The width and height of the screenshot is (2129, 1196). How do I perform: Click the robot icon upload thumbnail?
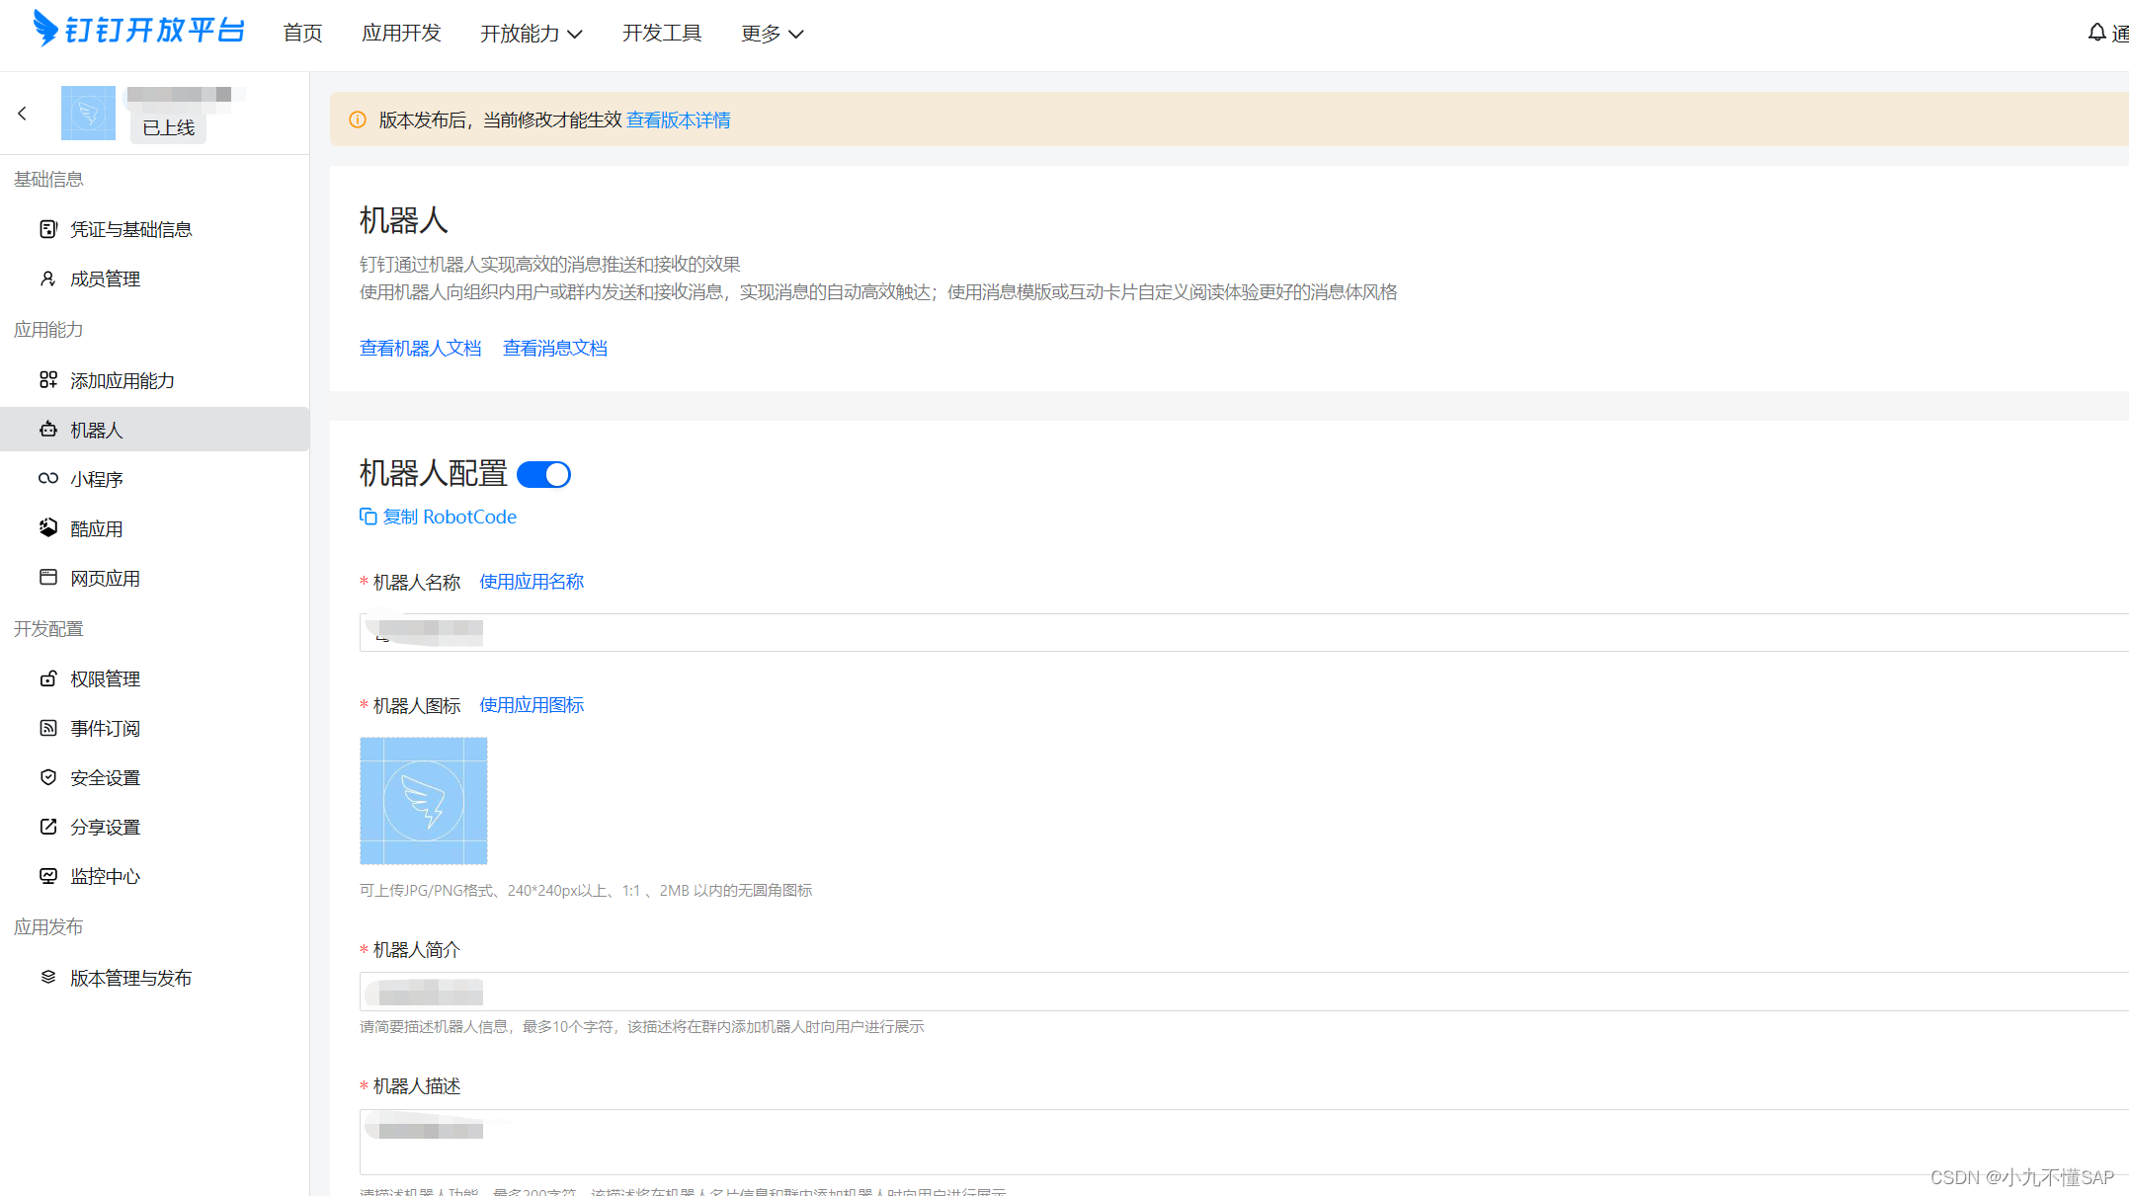(x=424, y=801)
